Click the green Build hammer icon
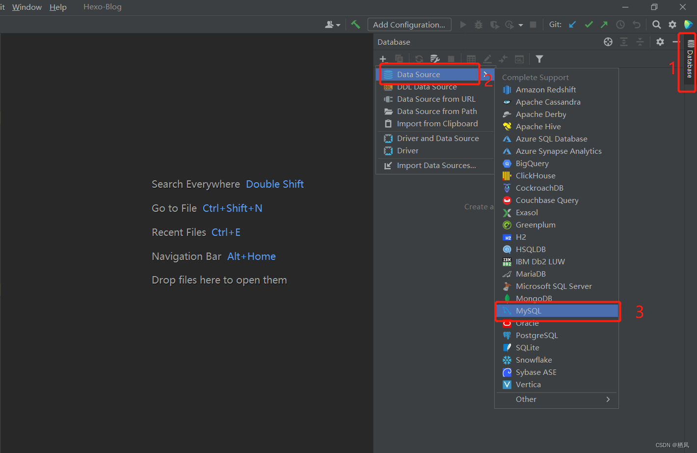Screen dimensions: 697x453 [356, 25]
